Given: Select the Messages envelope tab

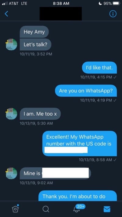Looking at the screenshot, I should click(107, 209).
